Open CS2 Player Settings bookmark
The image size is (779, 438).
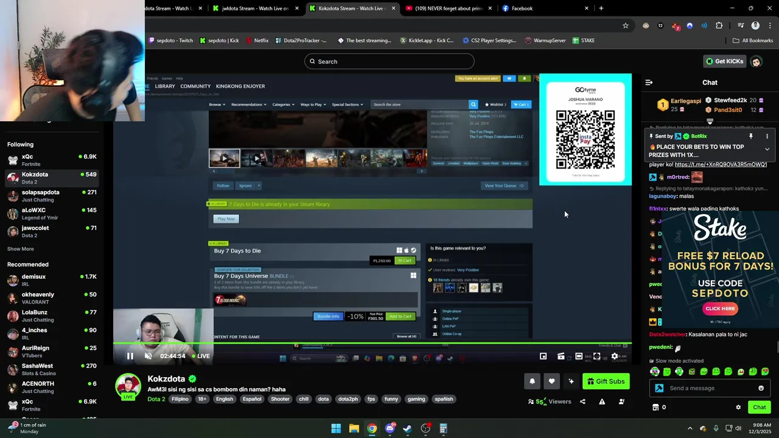[489, 41]
